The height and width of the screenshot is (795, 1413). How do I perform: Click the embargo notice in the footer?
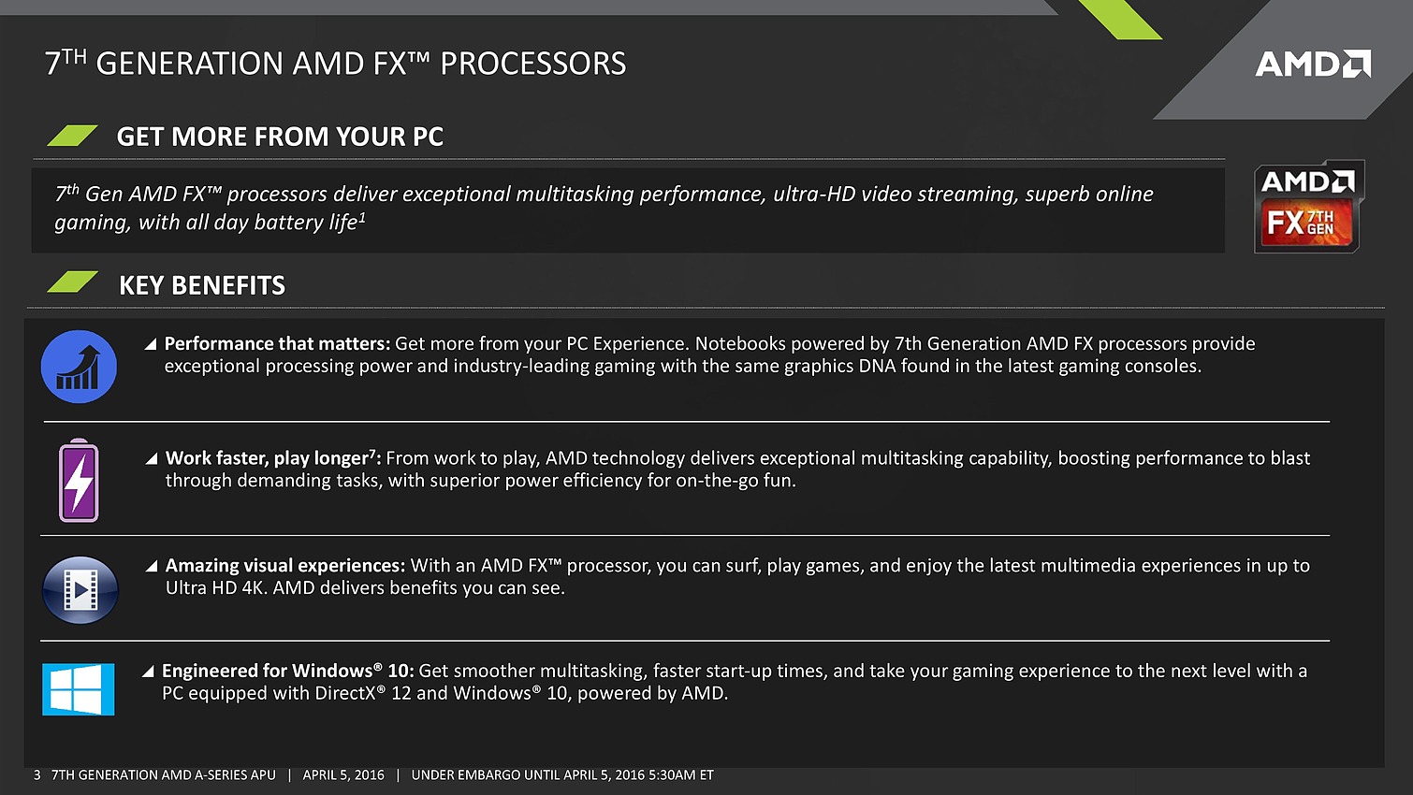tap(562, 774)
